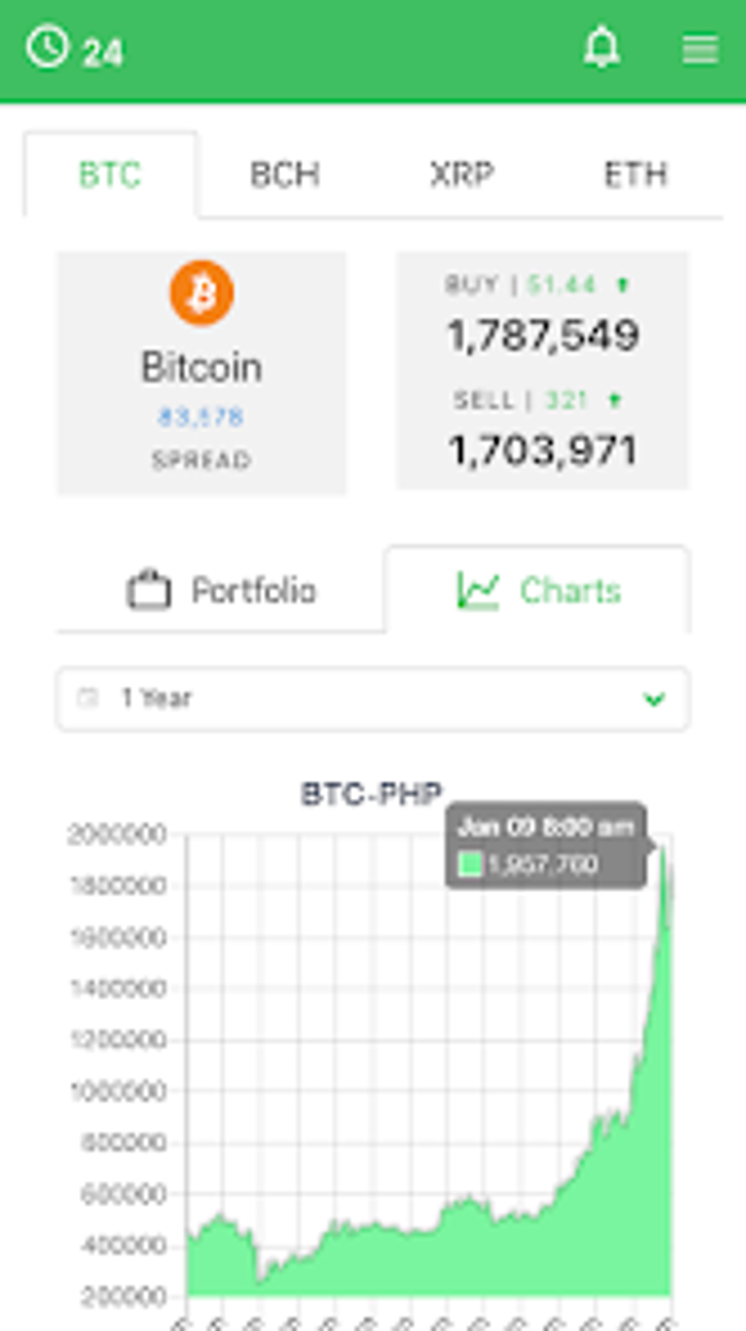This screenshot has height=1331, width=746.
Task: Click the green arrow beside BUY
Action: [622, 285]
